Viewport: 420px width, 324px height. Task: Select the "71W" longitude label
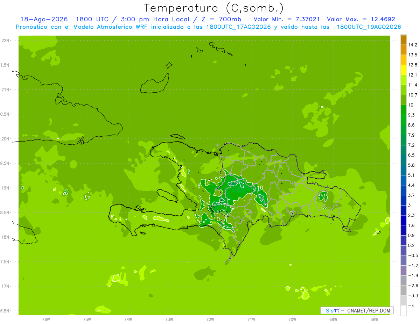[251, 319]
